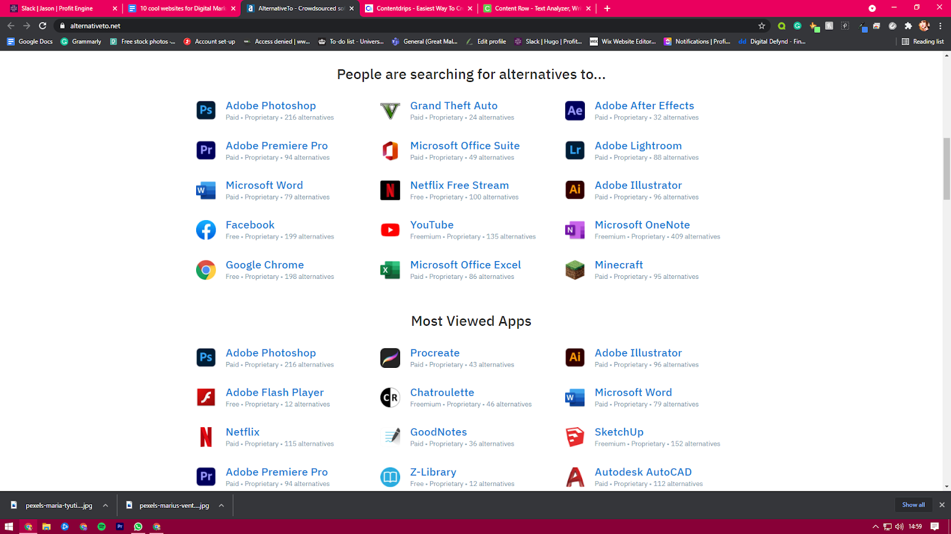This screenshot has height=534, width=951.
Task: Open the Adobe Flash Player link
Action: coord(275,393)
